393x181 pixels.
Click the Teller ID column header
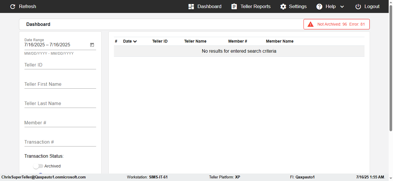(x=160, y=41)
